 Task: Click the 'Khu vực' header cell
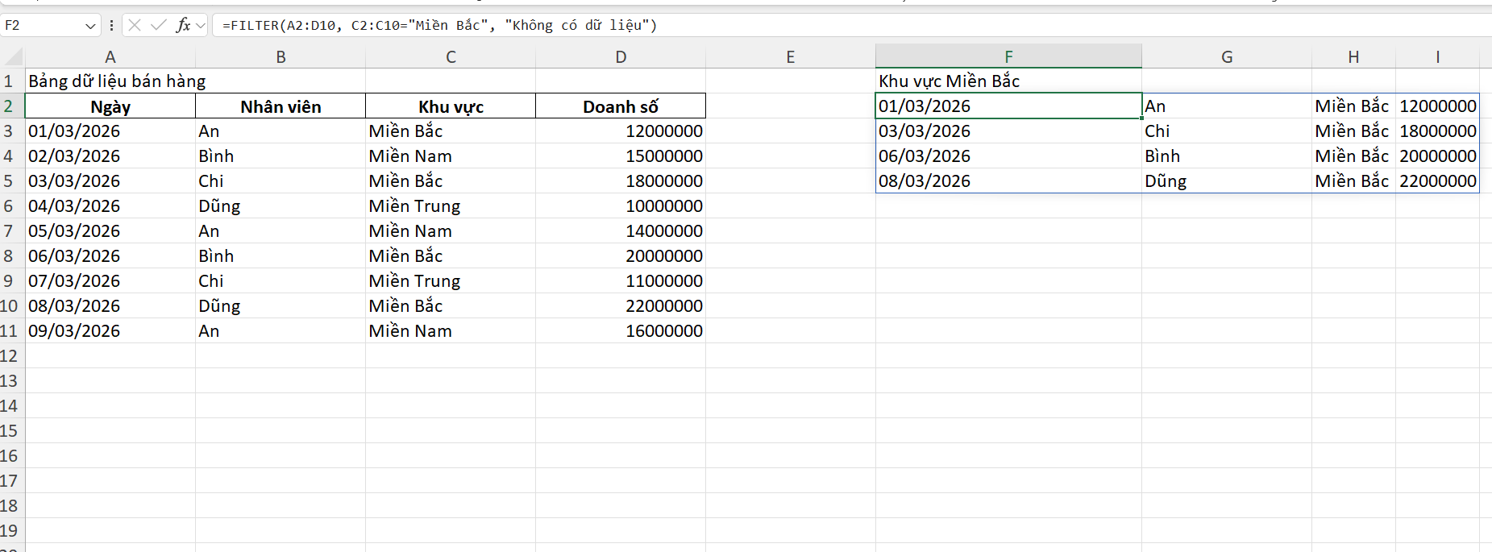451,106
